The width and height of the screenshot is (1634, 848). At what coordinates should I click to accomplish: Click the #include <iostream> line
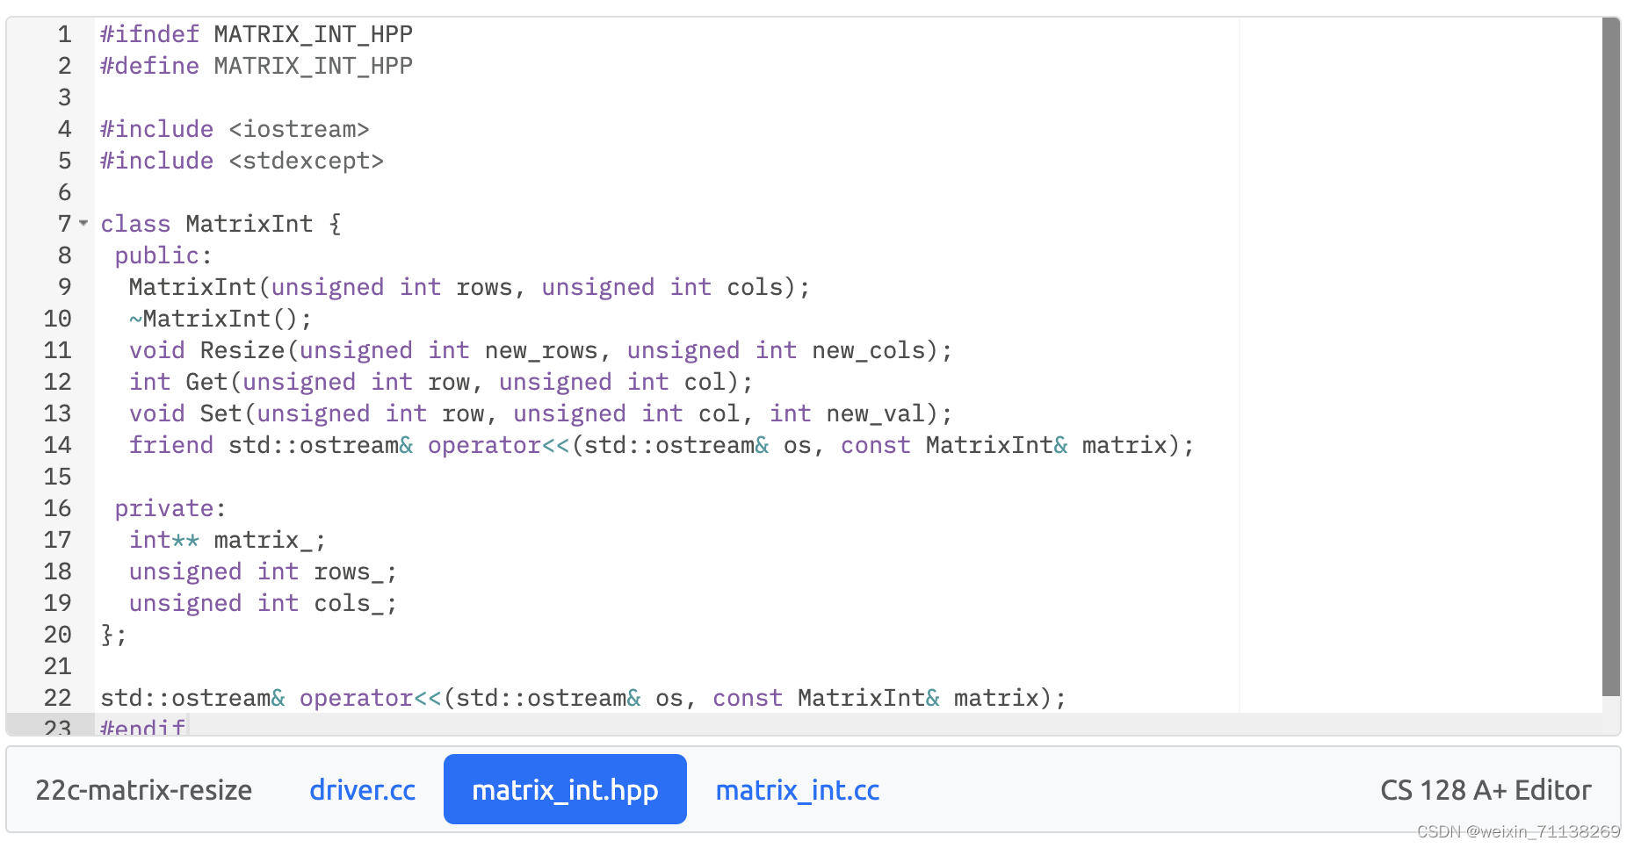pos(235,129)
